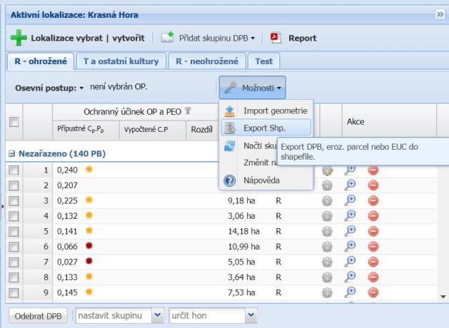
Task: Click the filter funnel icon near PEO
Action: (x=188, y=111)
